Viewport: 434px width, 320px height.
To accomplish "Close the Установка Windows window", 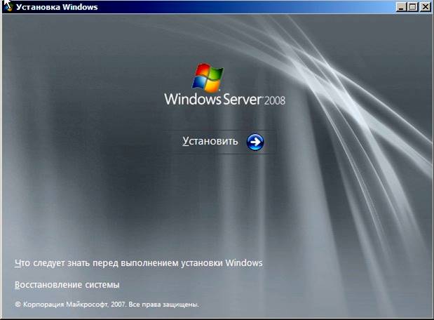I will pyautogui.click(x=425, y=6).
